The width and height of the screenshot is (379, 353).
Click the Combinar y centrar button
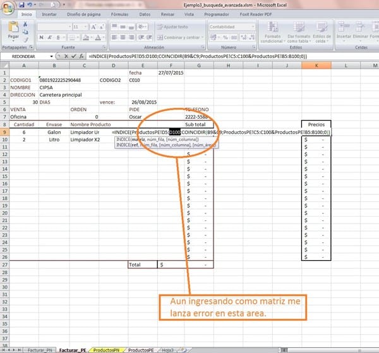coord(180,37)
